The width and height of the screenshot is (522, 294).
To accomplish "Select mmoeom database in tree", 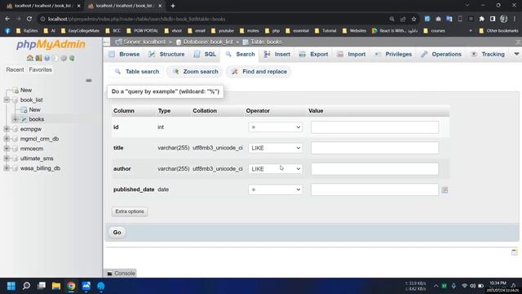I will click(32, 149).
